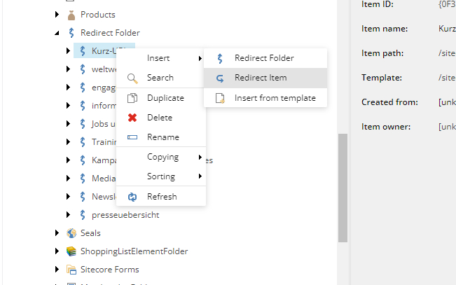Image resolution: width=456 pixels, height=285 pixels.
Task: Expand the Seals tree node
Action: coord(57,233)
